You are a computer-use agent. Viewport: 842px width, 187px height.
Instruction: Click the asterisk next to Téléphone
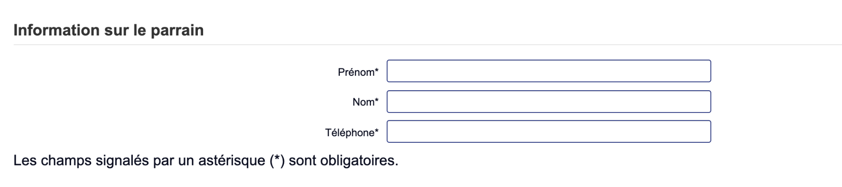[376, 131]
